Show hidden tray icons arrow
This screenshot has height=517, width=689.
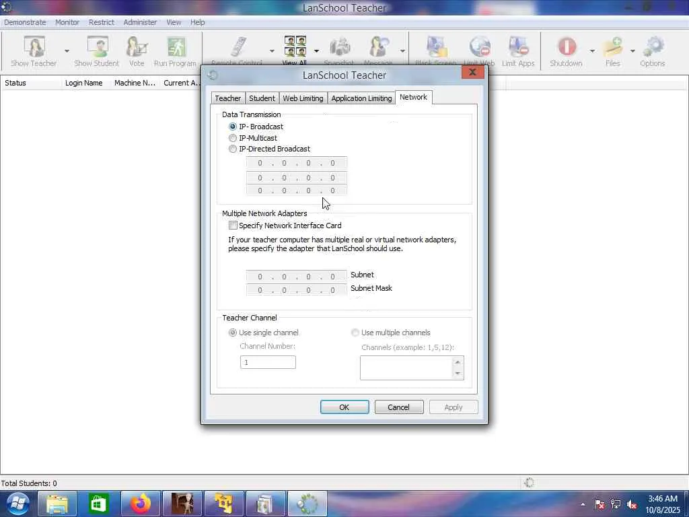(583, 504)
